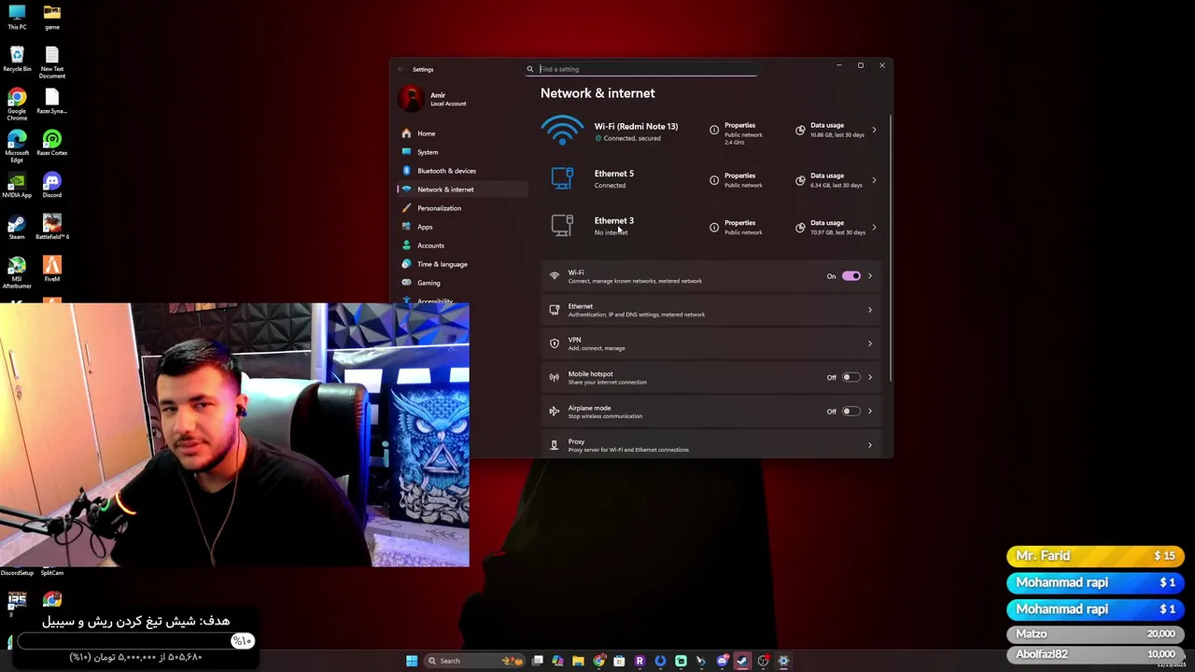The width and height of the screenshot is (1195, 672).
Task: Go to Bluetooth & devices settings
Action: pyautogui.click(x=463, y=171)
